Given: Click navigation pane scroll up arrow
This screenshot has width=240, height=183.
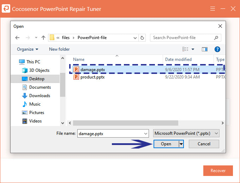Looking at the screenshot, I should pyautogui.click(x=62, y=58).
